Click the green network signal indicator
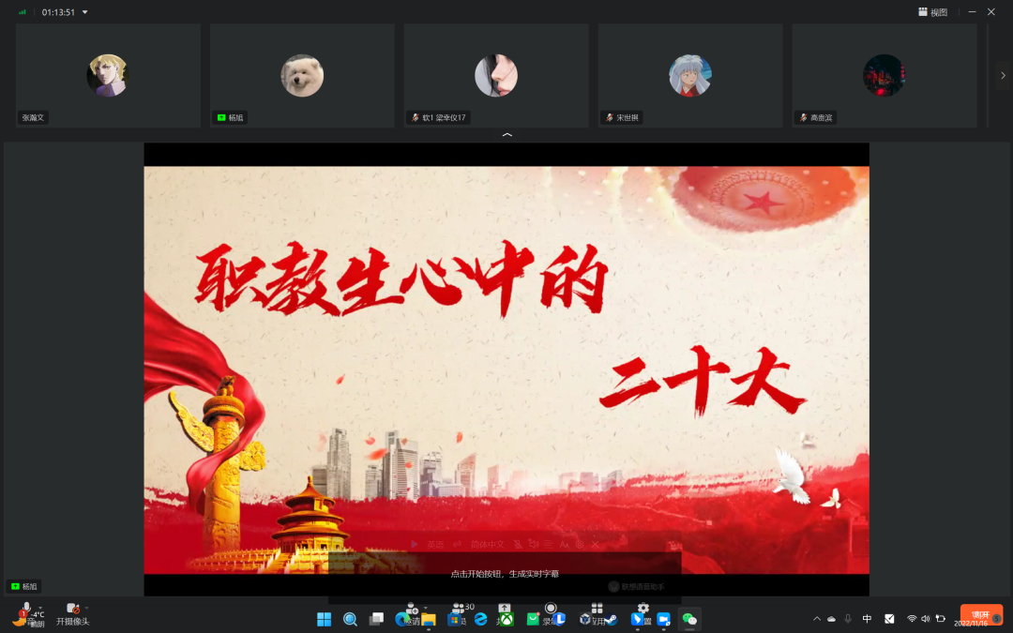Image resolution: width=1013 pixels, height=633 pixels. [23, 12]
